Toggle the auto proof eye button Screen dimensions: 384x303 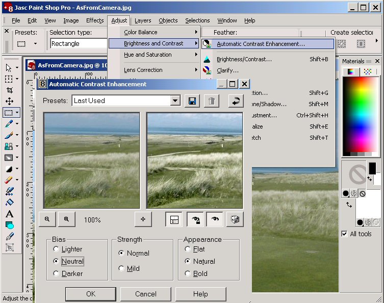click(195, 219)
